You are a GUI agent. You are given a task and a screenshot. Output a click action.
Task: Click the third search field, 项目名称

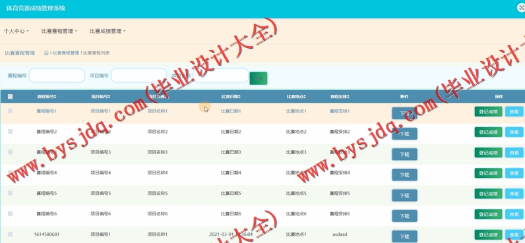221,76
